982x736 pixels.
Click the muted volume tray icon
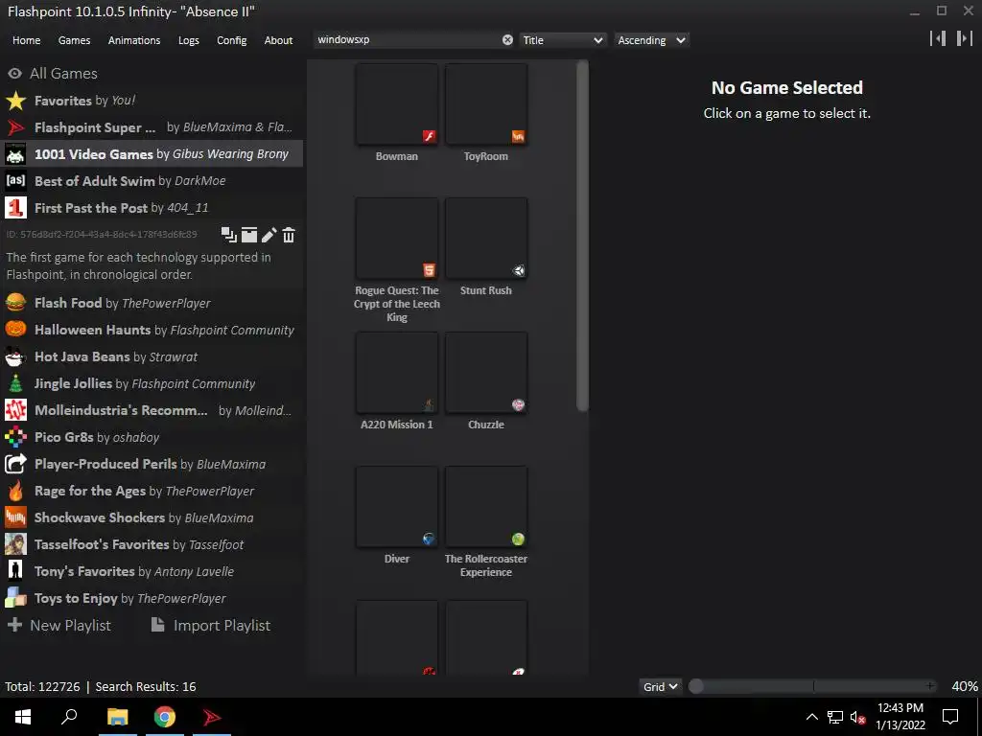point(857,717)
